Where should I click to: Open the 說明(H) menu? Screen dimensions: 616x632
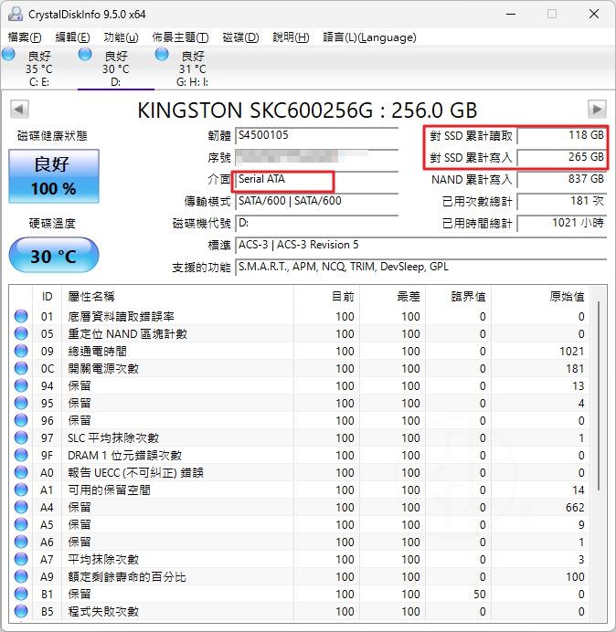click(x=291, y=37)
